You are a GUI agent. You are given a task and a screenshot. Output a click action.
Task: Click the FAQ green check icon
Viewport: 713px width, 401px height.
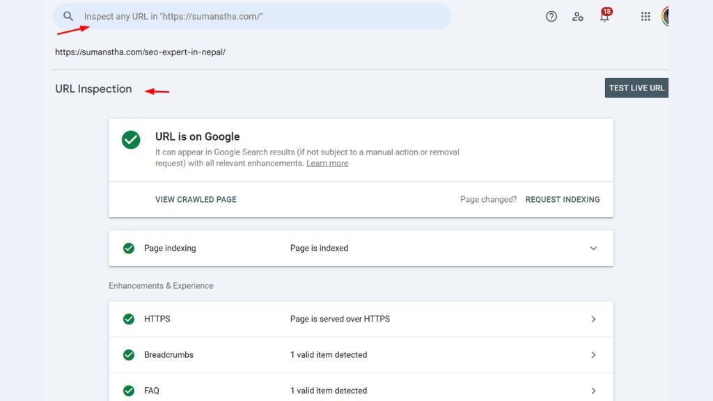[129, 391]
